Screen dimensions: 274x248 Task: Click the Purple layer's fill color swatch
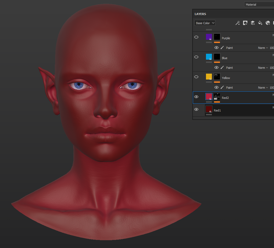coord(209,37)
